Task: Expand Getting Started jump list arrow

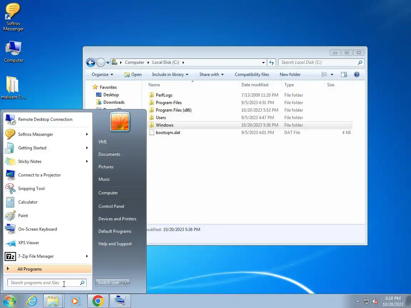Action: tap(87, 148)
